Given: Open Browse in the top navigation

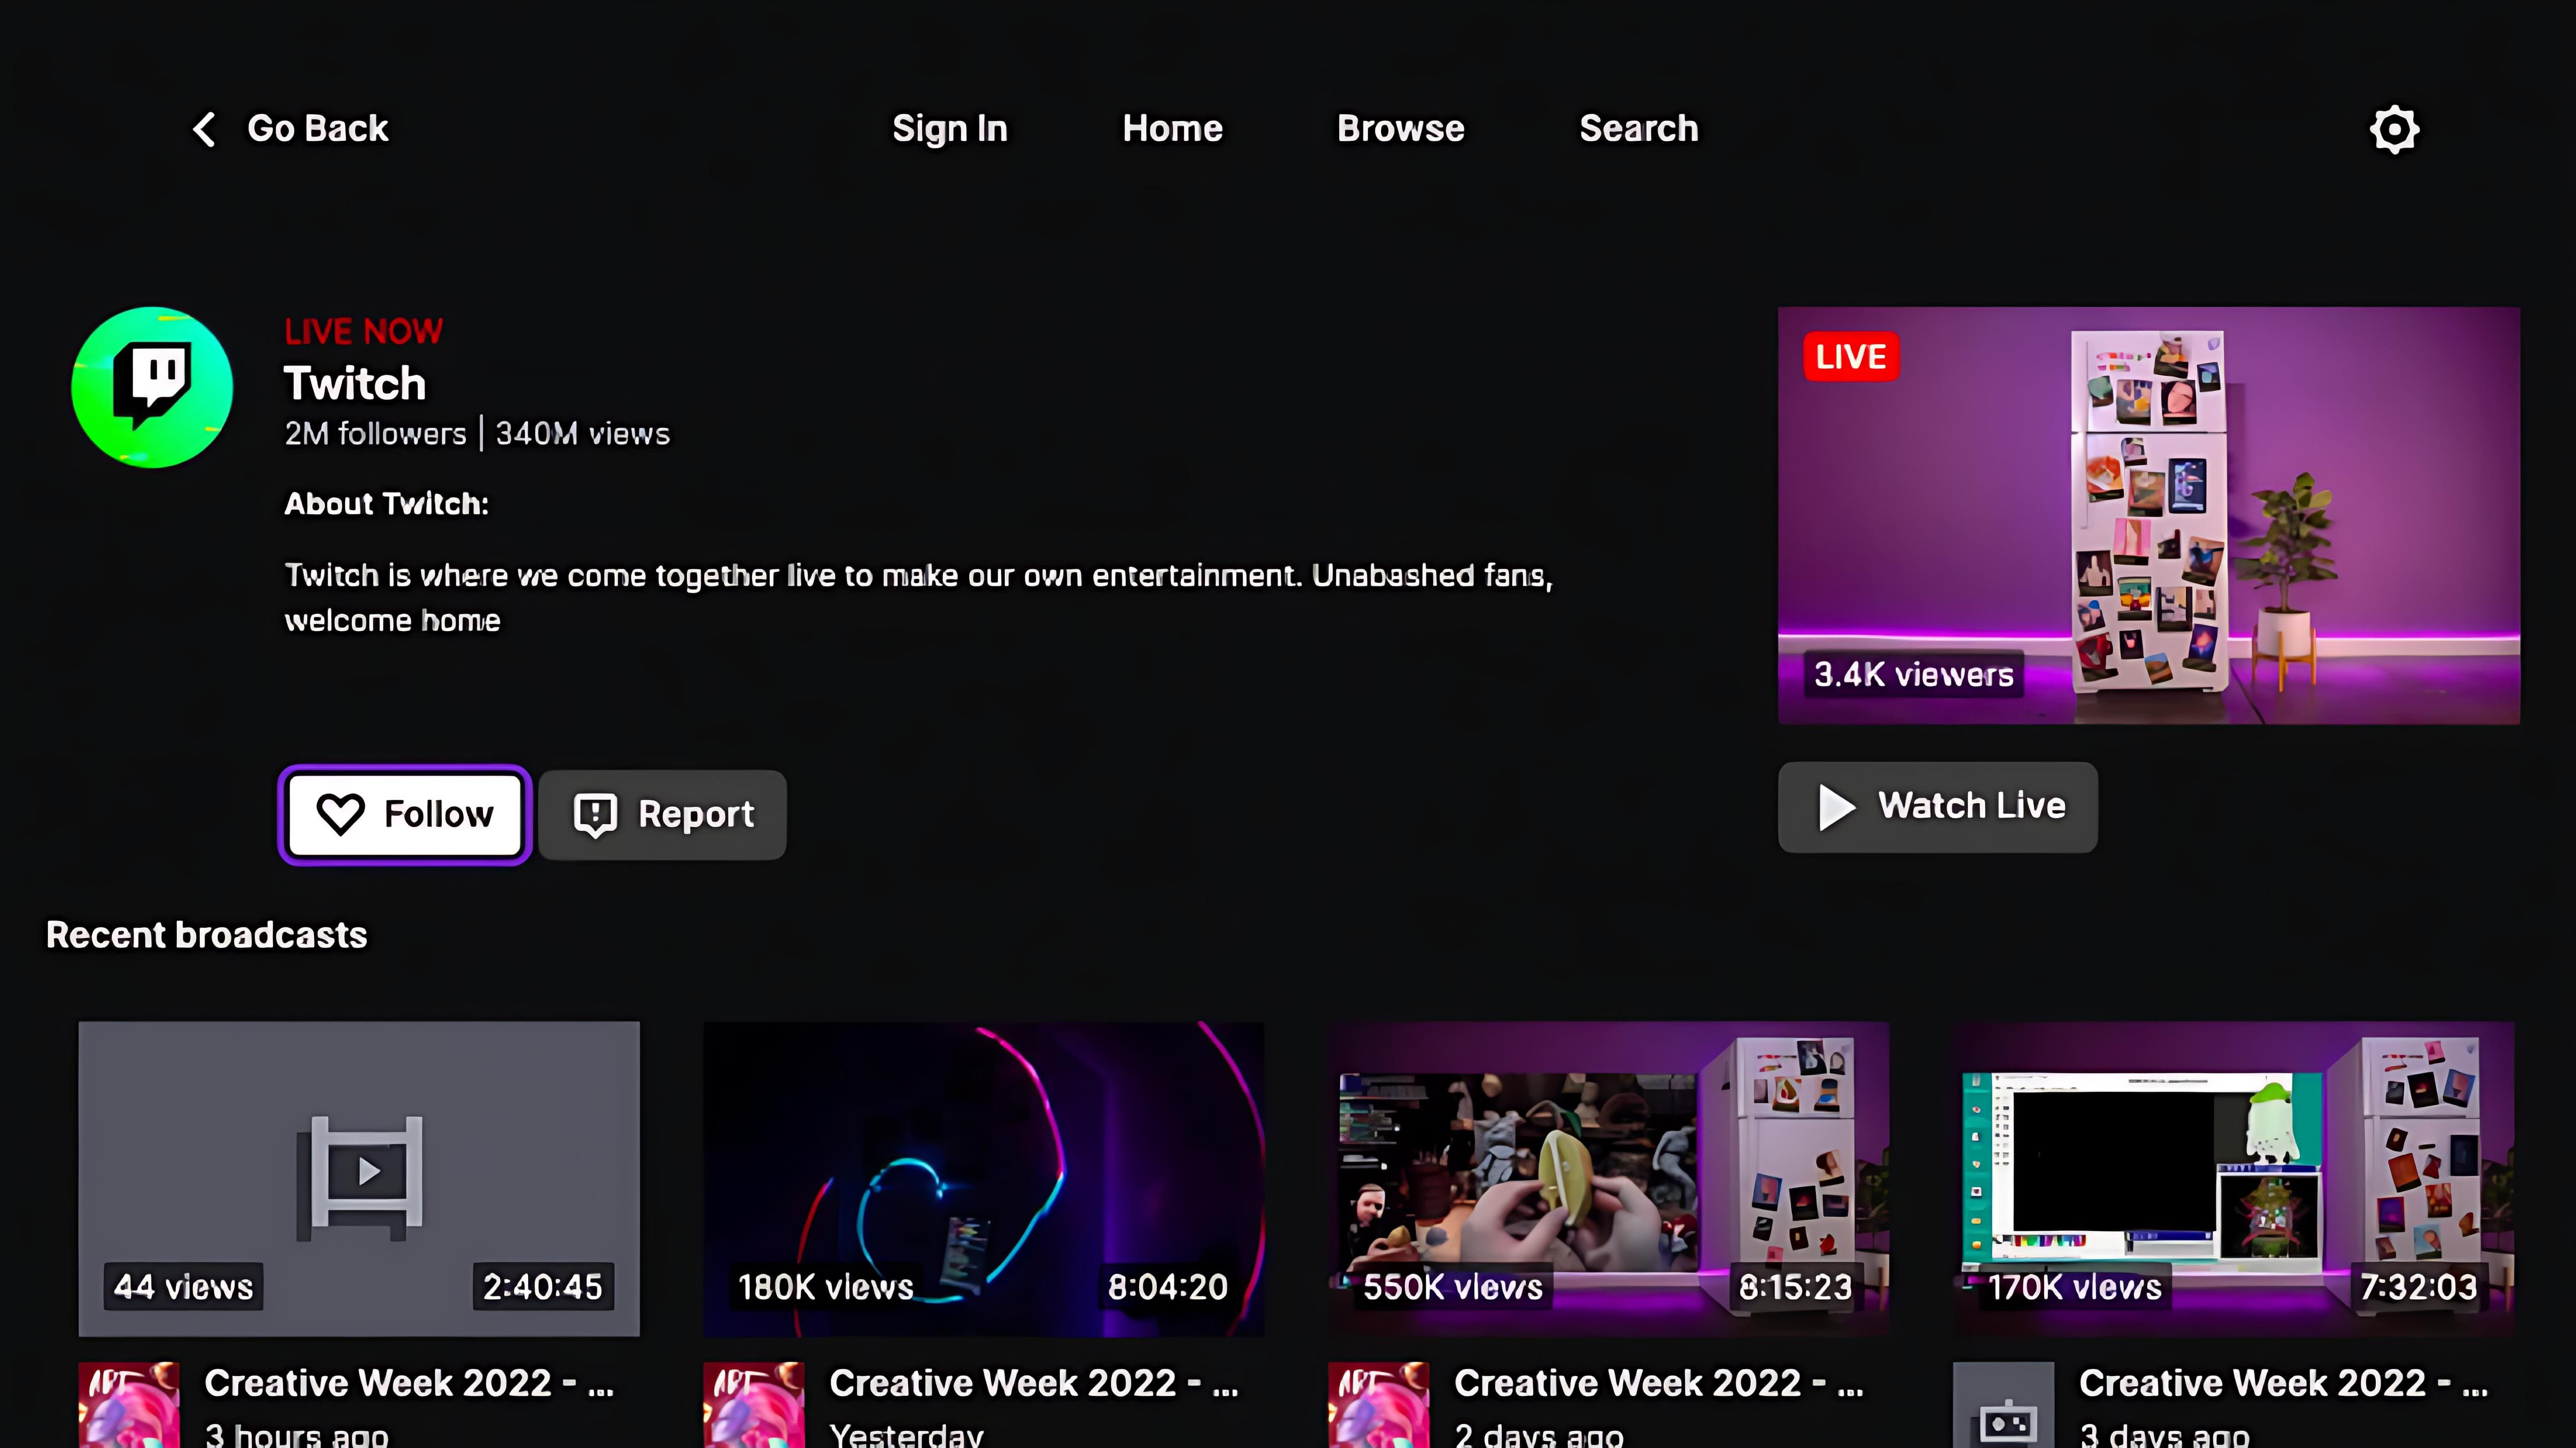Looking at the screenshot, I should click(1401, 129).
